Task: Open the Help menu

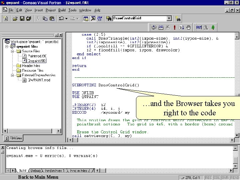Action: click(x=97, y=10)
